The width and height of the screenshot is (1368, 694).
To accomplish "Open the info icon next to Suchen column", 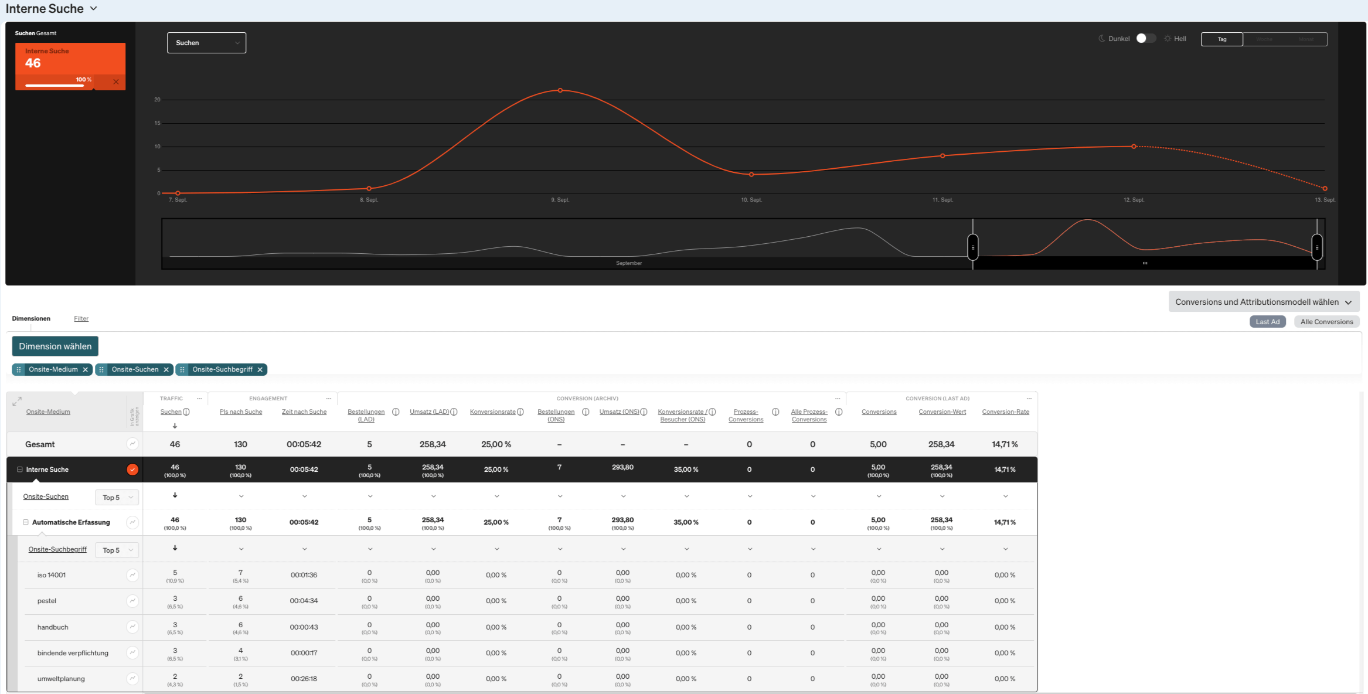I will 186,412.
